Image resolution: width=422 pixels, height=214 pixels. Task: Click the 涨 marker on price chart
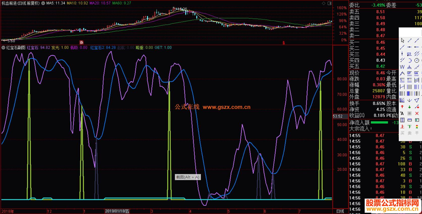point(81,42)
